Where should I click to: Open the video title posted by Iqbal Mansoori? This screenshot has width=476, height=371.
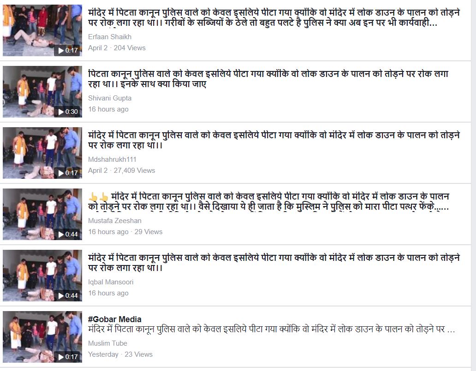[274, 262]
